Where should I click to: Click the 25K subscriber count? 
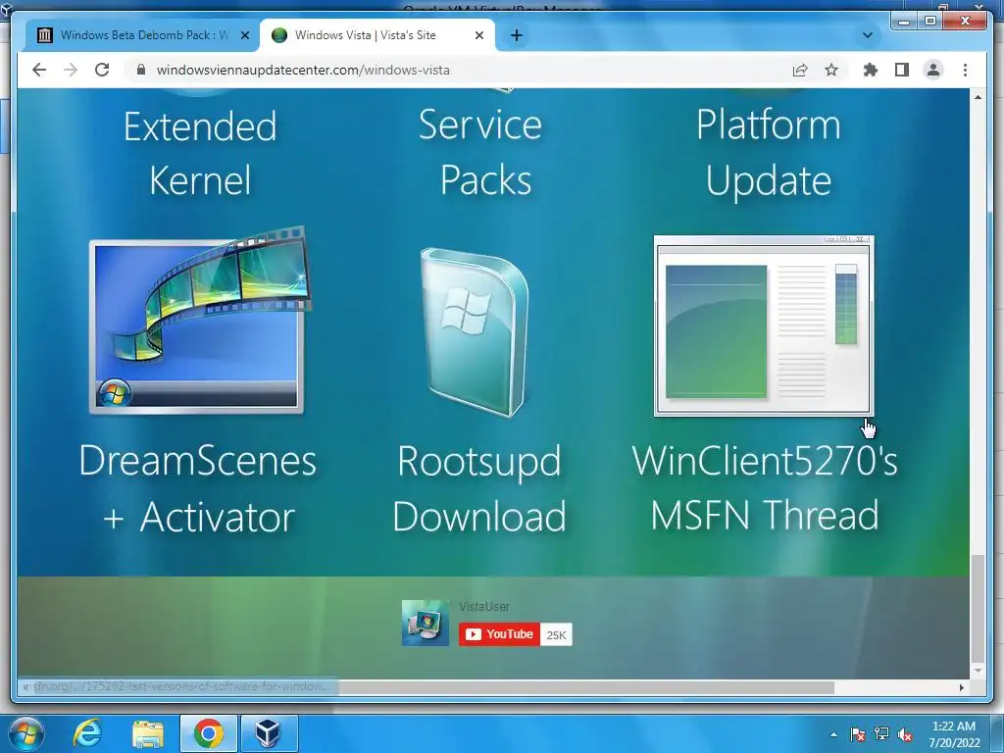point(556,635)
